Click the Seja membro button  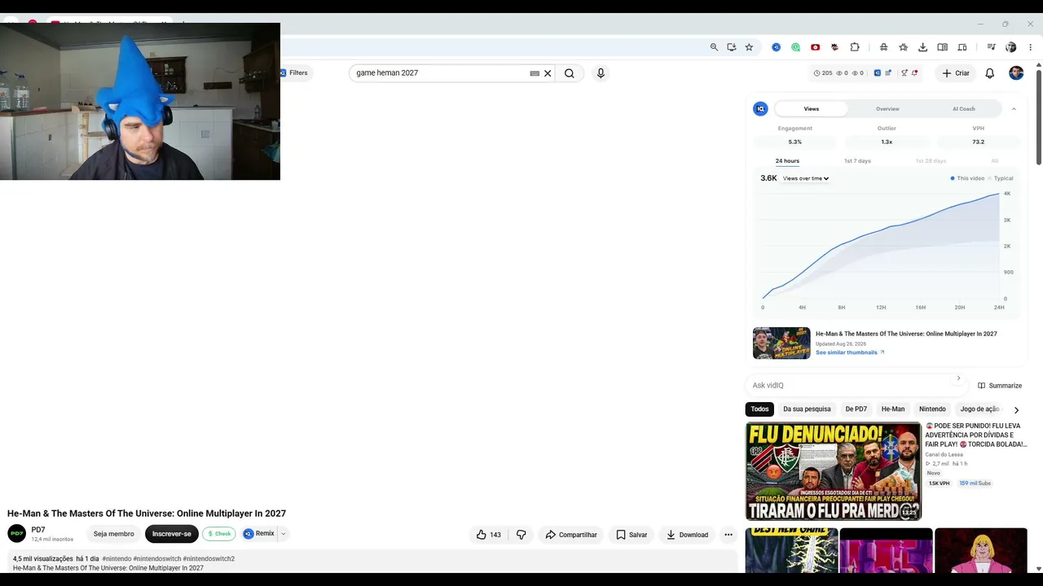[x=114, y=534]
